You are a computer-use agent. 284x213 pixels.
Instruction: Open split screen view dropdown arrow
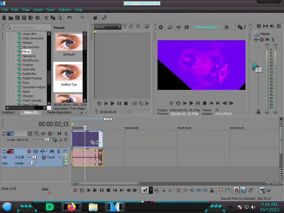(x=192, y=27)
